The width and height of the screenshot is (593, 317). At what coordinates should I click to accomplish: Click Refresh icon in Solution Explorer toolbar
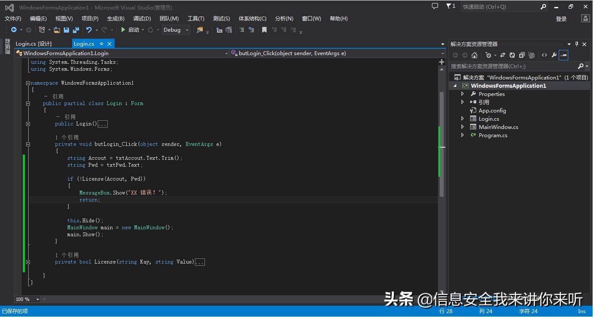click(512, 55)
